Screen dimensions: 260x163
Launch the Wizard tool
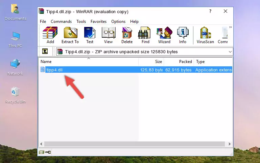click(x=164, y=35)
